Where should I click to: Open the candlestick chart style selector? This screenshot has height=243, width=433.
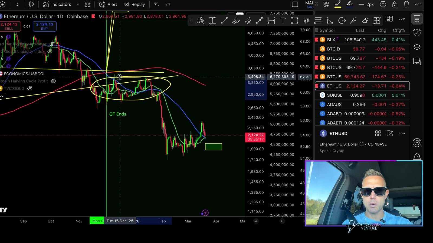click(31, 4)
